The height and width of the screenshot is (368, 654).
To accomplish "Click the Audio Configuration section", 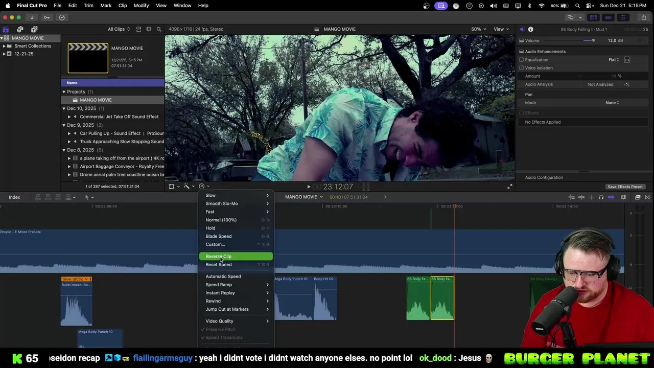I will point(544,177).
